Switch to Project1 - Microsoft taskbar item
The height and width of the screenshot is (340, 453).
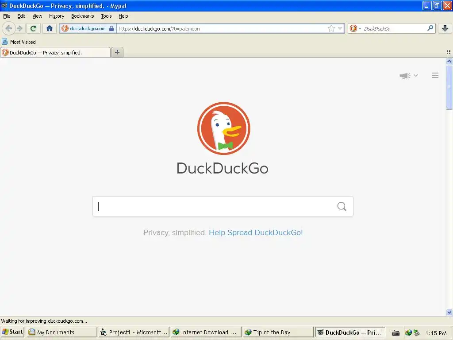pyautogui.click(x=134, y=332)
